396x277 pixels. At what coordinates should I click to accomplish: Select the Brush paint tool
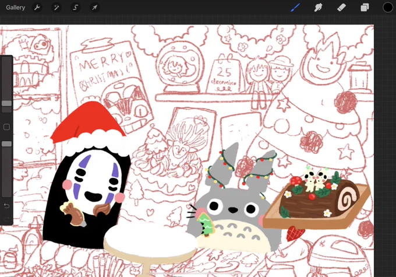tap(295, 8)
